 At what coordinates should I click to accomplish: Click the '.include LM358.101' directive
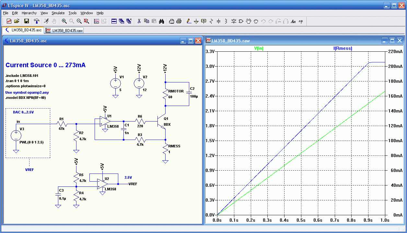[22, 75]
